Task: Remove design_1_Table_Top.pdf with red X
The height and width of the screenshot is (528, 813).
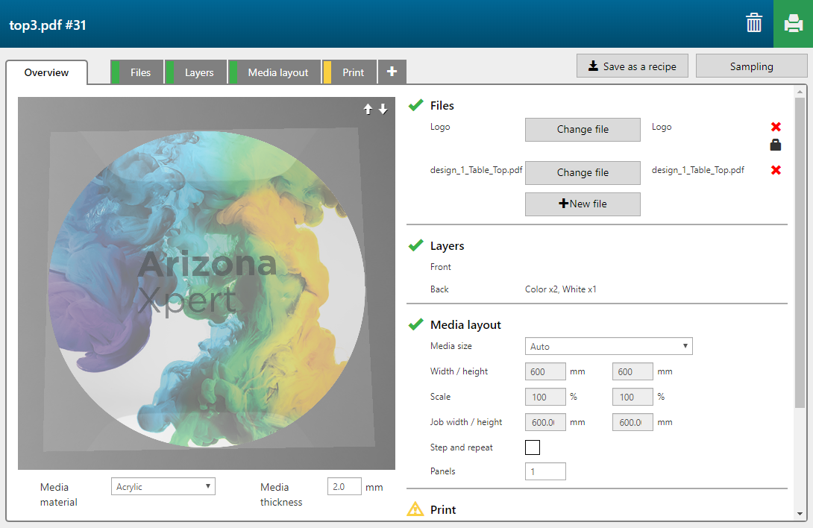Action: click(x=776, y=169)
